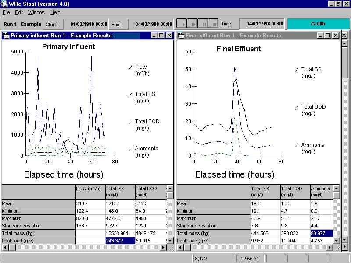
Task: Select the highlighted cell 80.977
Action: click(322, 233)
